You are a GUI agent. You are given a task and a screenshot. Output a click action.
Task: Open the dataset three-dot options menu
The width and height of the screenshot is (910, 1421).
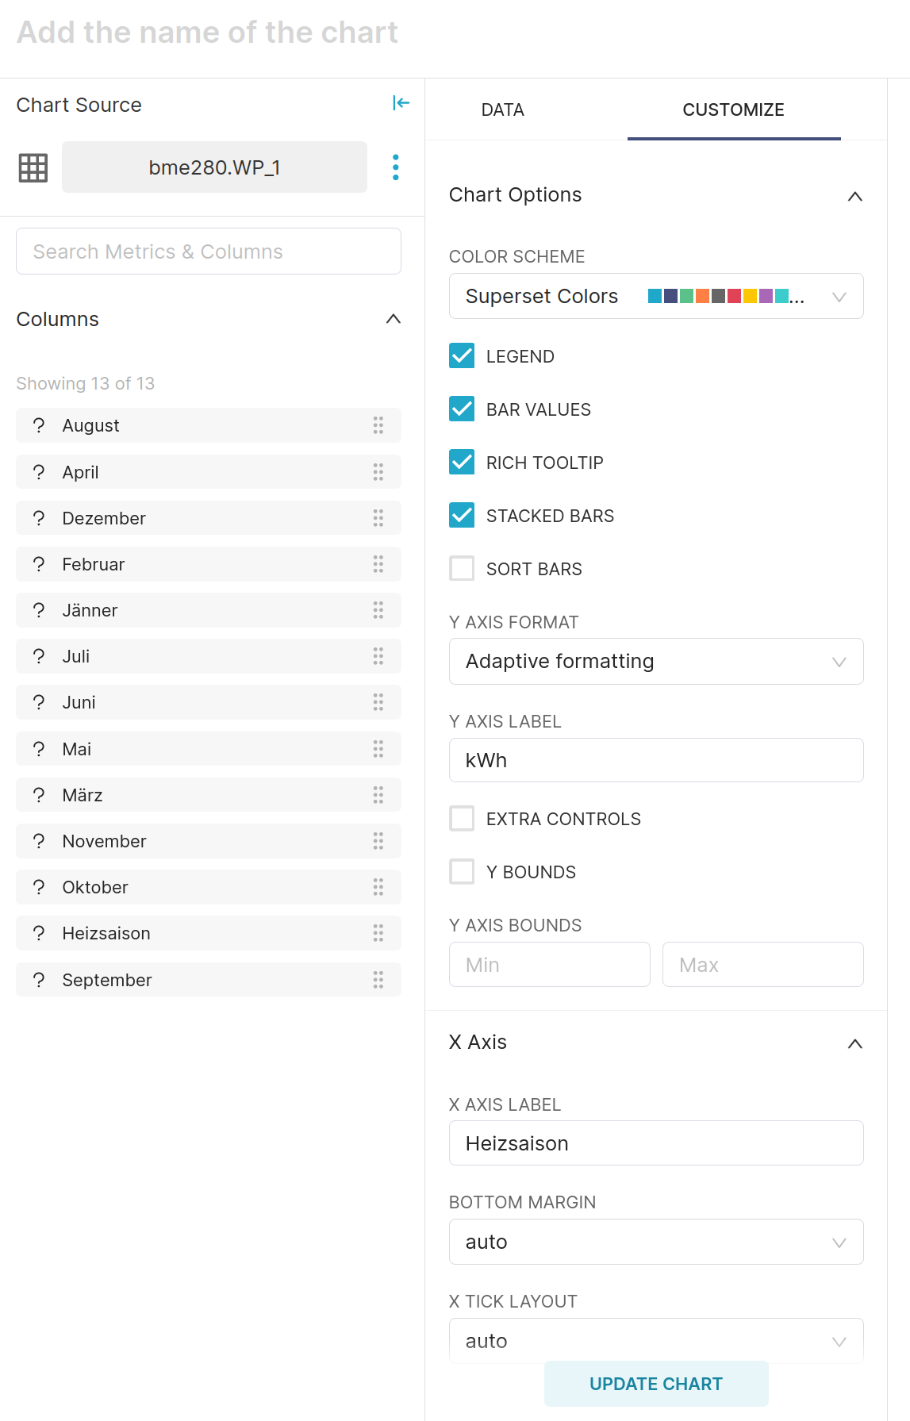click(396, 167)
